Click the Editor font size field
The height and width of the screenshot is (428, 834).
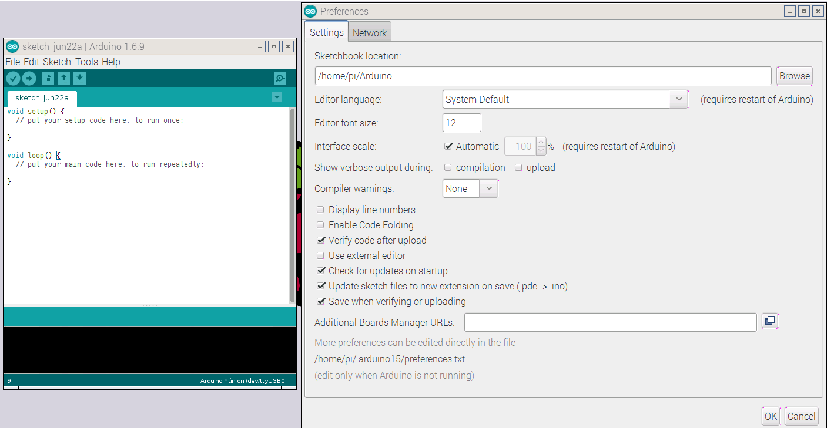point(461,123)
